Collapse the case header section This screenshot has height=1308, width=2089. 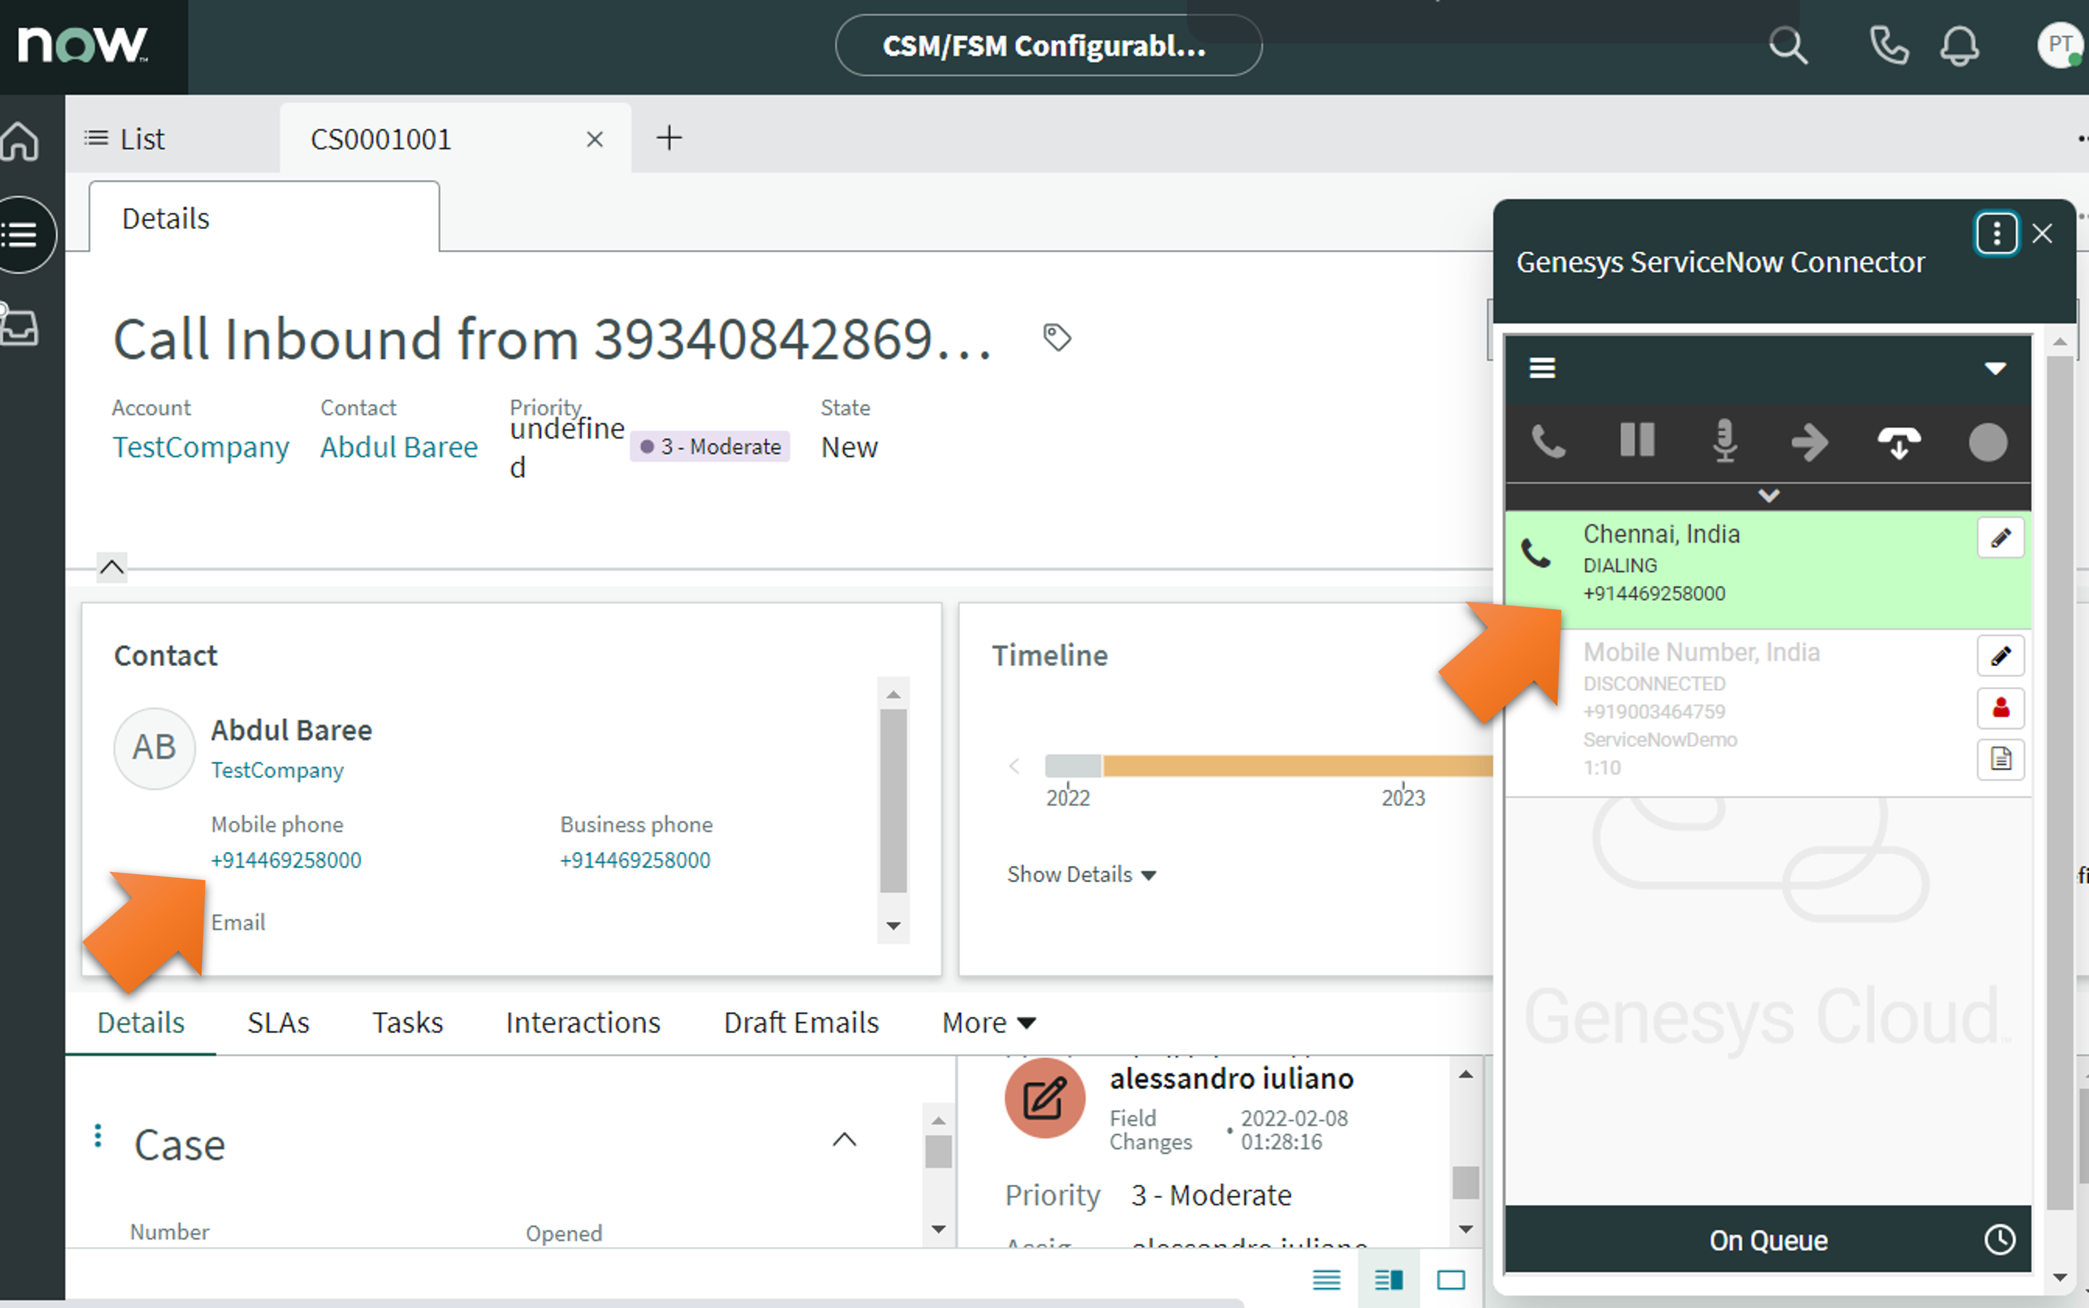pyautogui.click(x=111, y=568)
